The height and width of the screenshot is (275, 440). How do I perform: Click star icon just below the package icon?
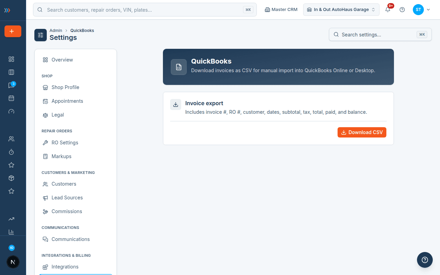[11, 191]
